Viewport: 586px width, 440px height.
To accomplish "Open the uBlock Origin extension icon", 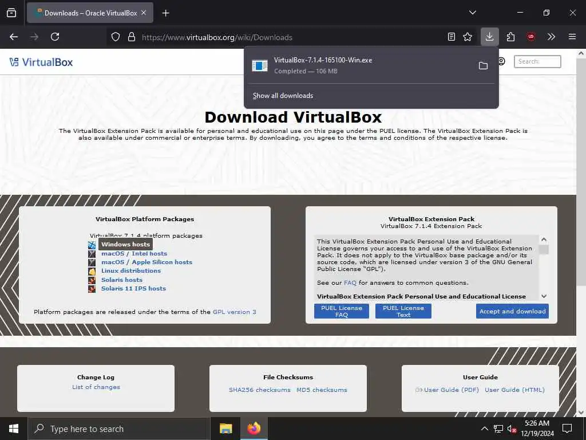I will [530, 37].
